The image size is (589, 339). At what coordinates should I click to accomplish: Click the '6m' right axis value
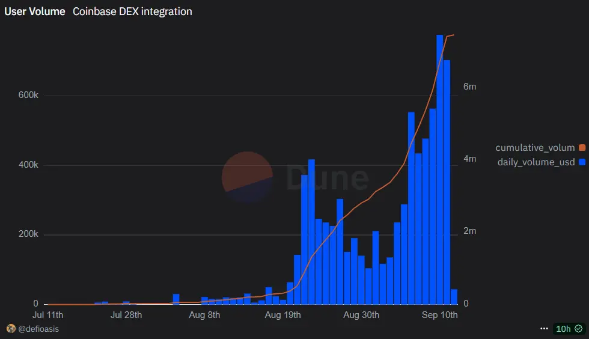click(x=469, y=87)
